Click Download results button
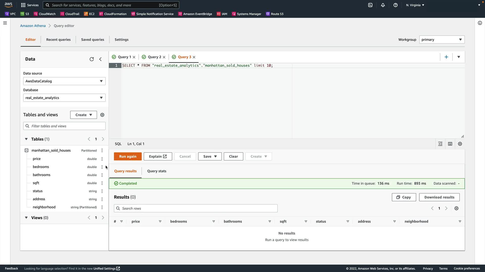This screenshot has width=485, height=272. (x=439, y=197)
